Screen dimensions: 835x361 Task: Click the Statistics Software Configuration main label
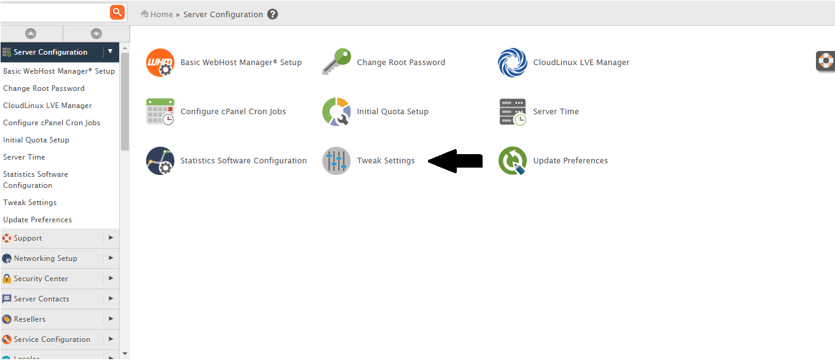pos(244,161)
